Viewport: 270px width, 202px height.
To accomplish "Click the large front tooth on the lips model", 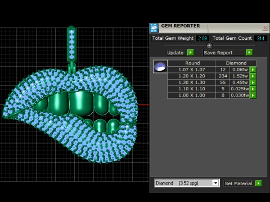I will (81, 103).
